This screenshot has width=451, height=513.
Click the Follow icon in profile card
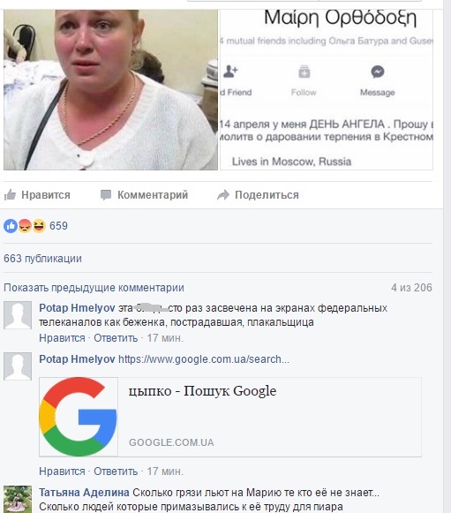click(x=304, y=72)
